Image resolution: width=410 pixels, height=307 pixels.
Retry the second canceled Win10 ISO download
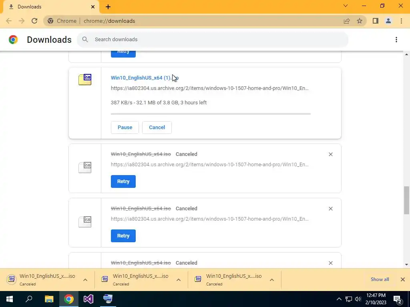[x=123, y=236]
